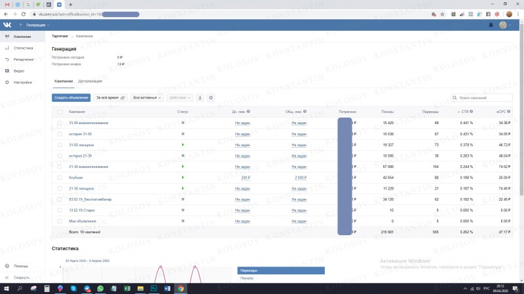Check the 21-30 взаимопонимание campaign checkbox
The image size is (524, 294).
click(60, 167)
